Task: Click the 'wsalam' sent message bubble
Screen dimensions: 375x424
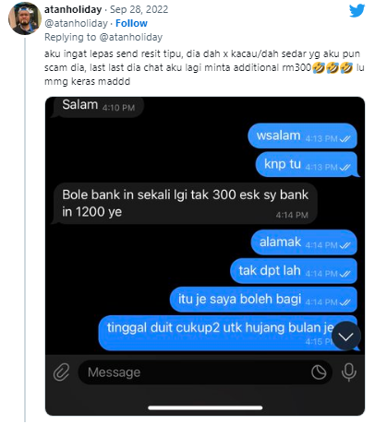Action: click(x=303, y=135)
